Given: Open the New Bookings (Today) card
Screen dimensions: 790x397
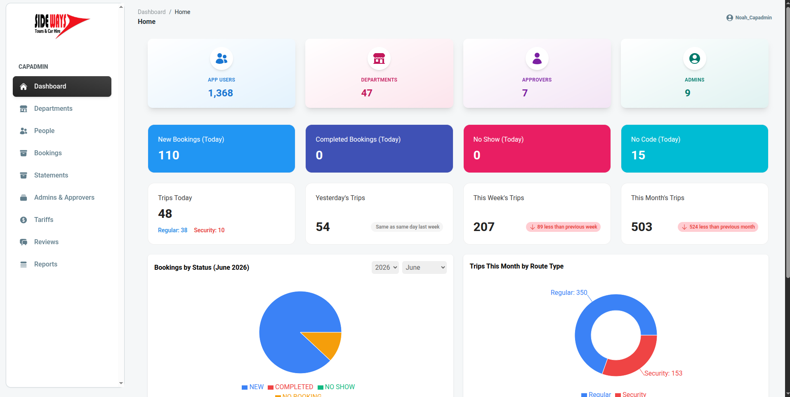Looking at the screenshot, I should (x=222, y=149).
